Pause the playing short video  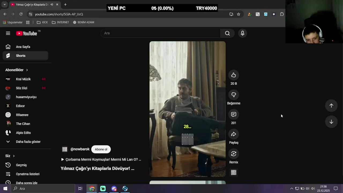[x=188, y=109]
